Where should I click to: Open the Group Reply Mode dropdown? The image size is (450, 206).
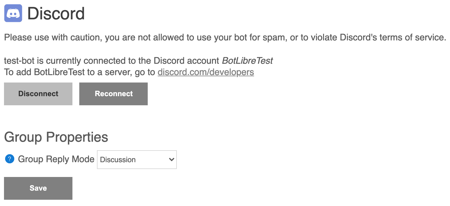point(137,160)
